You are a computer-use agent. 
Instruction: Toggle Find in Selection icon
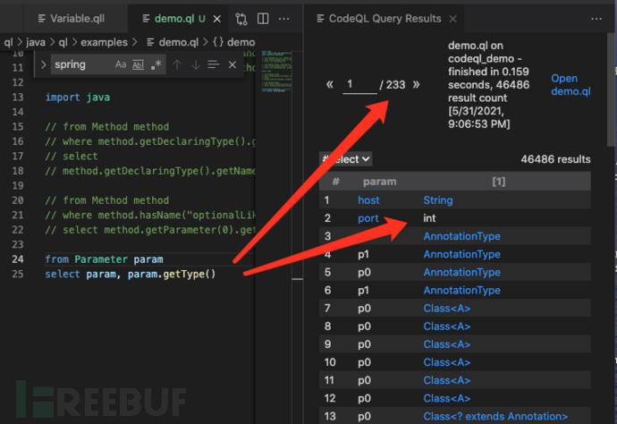[214, 64]
